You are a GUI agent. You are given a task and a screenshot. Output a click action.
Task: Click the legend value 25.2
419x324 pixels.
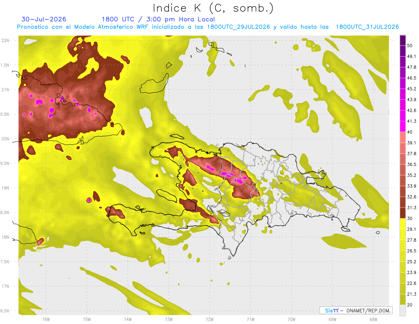point(412,262)
